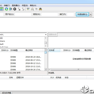Cancel the current operation with X icon
Screen dimensions: 94x94
click(x=15, y=9)
